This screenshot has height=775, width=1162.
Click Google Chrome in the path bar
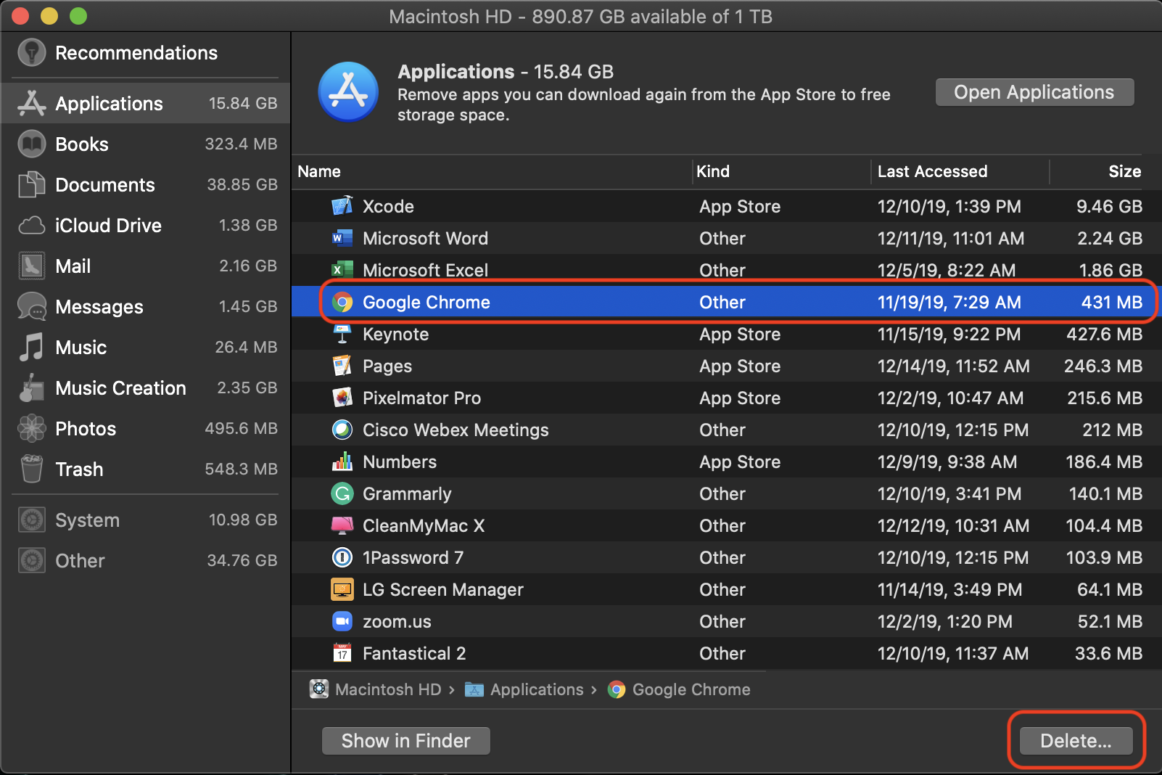[x=679, y=689]
